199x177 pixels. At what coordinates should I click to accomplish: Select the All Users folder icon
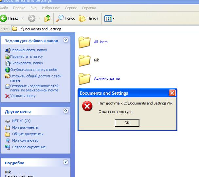coord(84,42)
